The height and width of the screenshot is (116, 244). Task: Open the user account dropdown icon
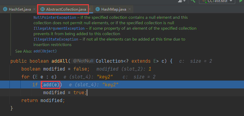point(182,1)
